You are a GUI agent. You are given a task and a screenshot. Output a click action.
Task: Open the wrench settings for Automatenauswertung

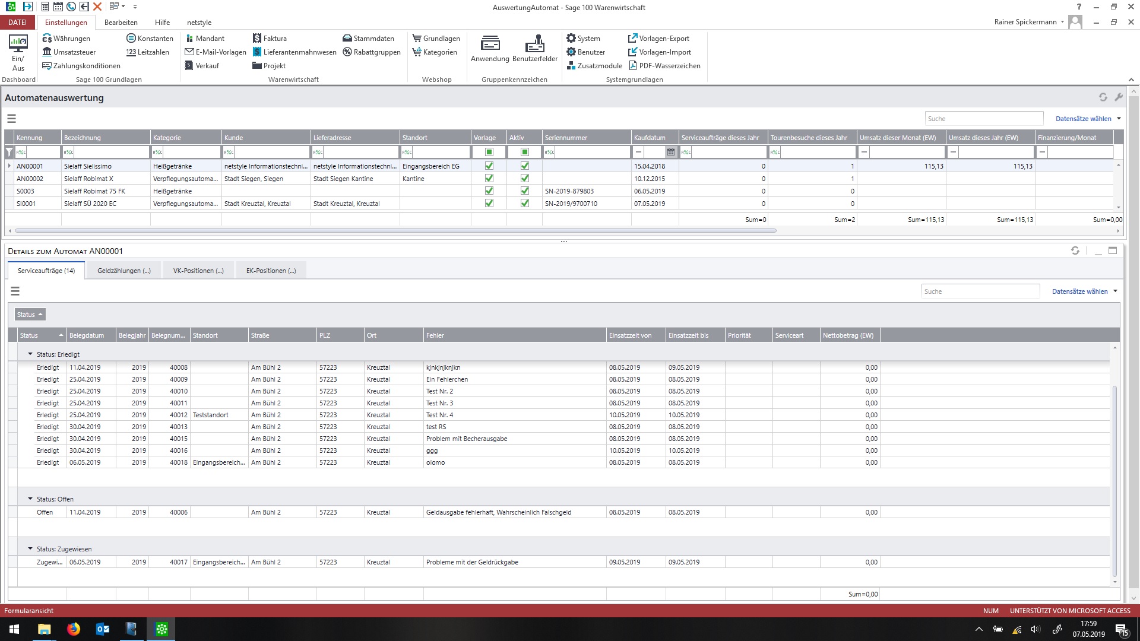point(1119,97)
